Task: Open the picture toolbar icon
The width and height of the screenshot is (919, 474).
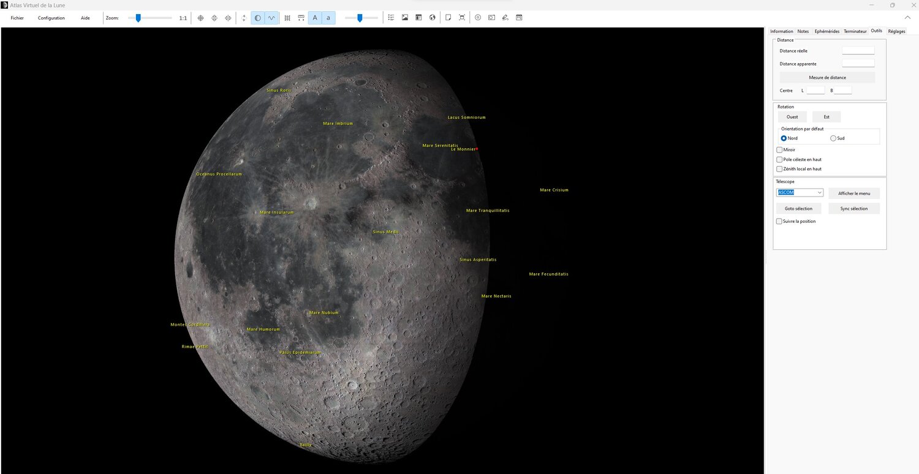Action: (405, 18)
